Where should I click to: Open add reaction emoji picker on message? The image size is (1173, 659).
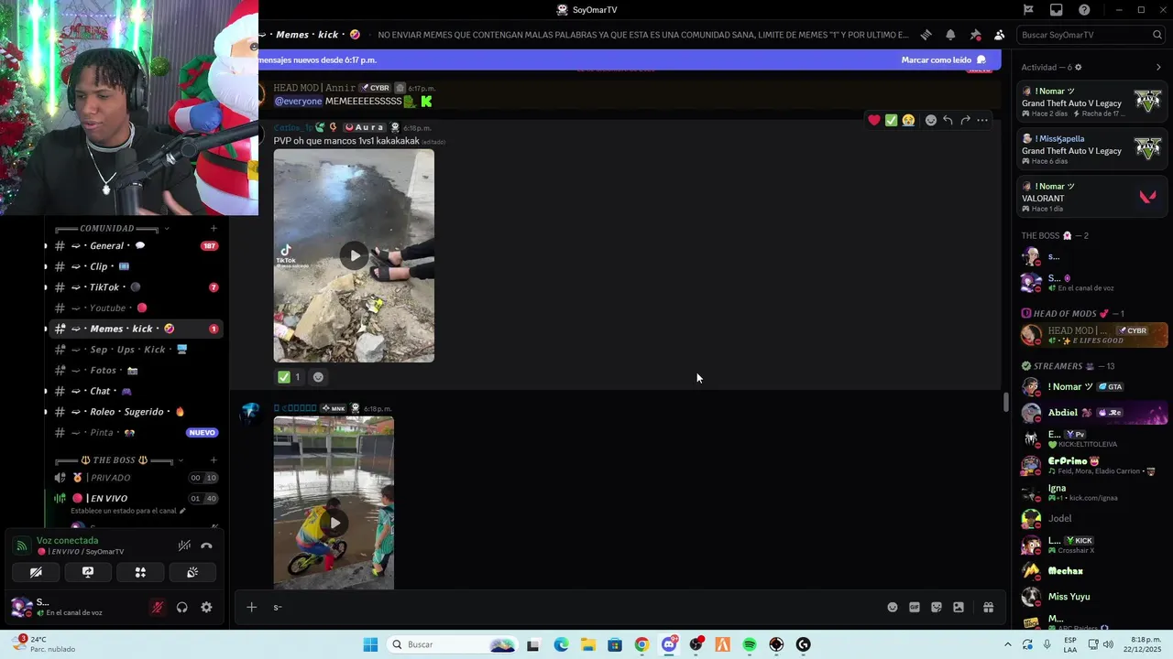[931, 120]
